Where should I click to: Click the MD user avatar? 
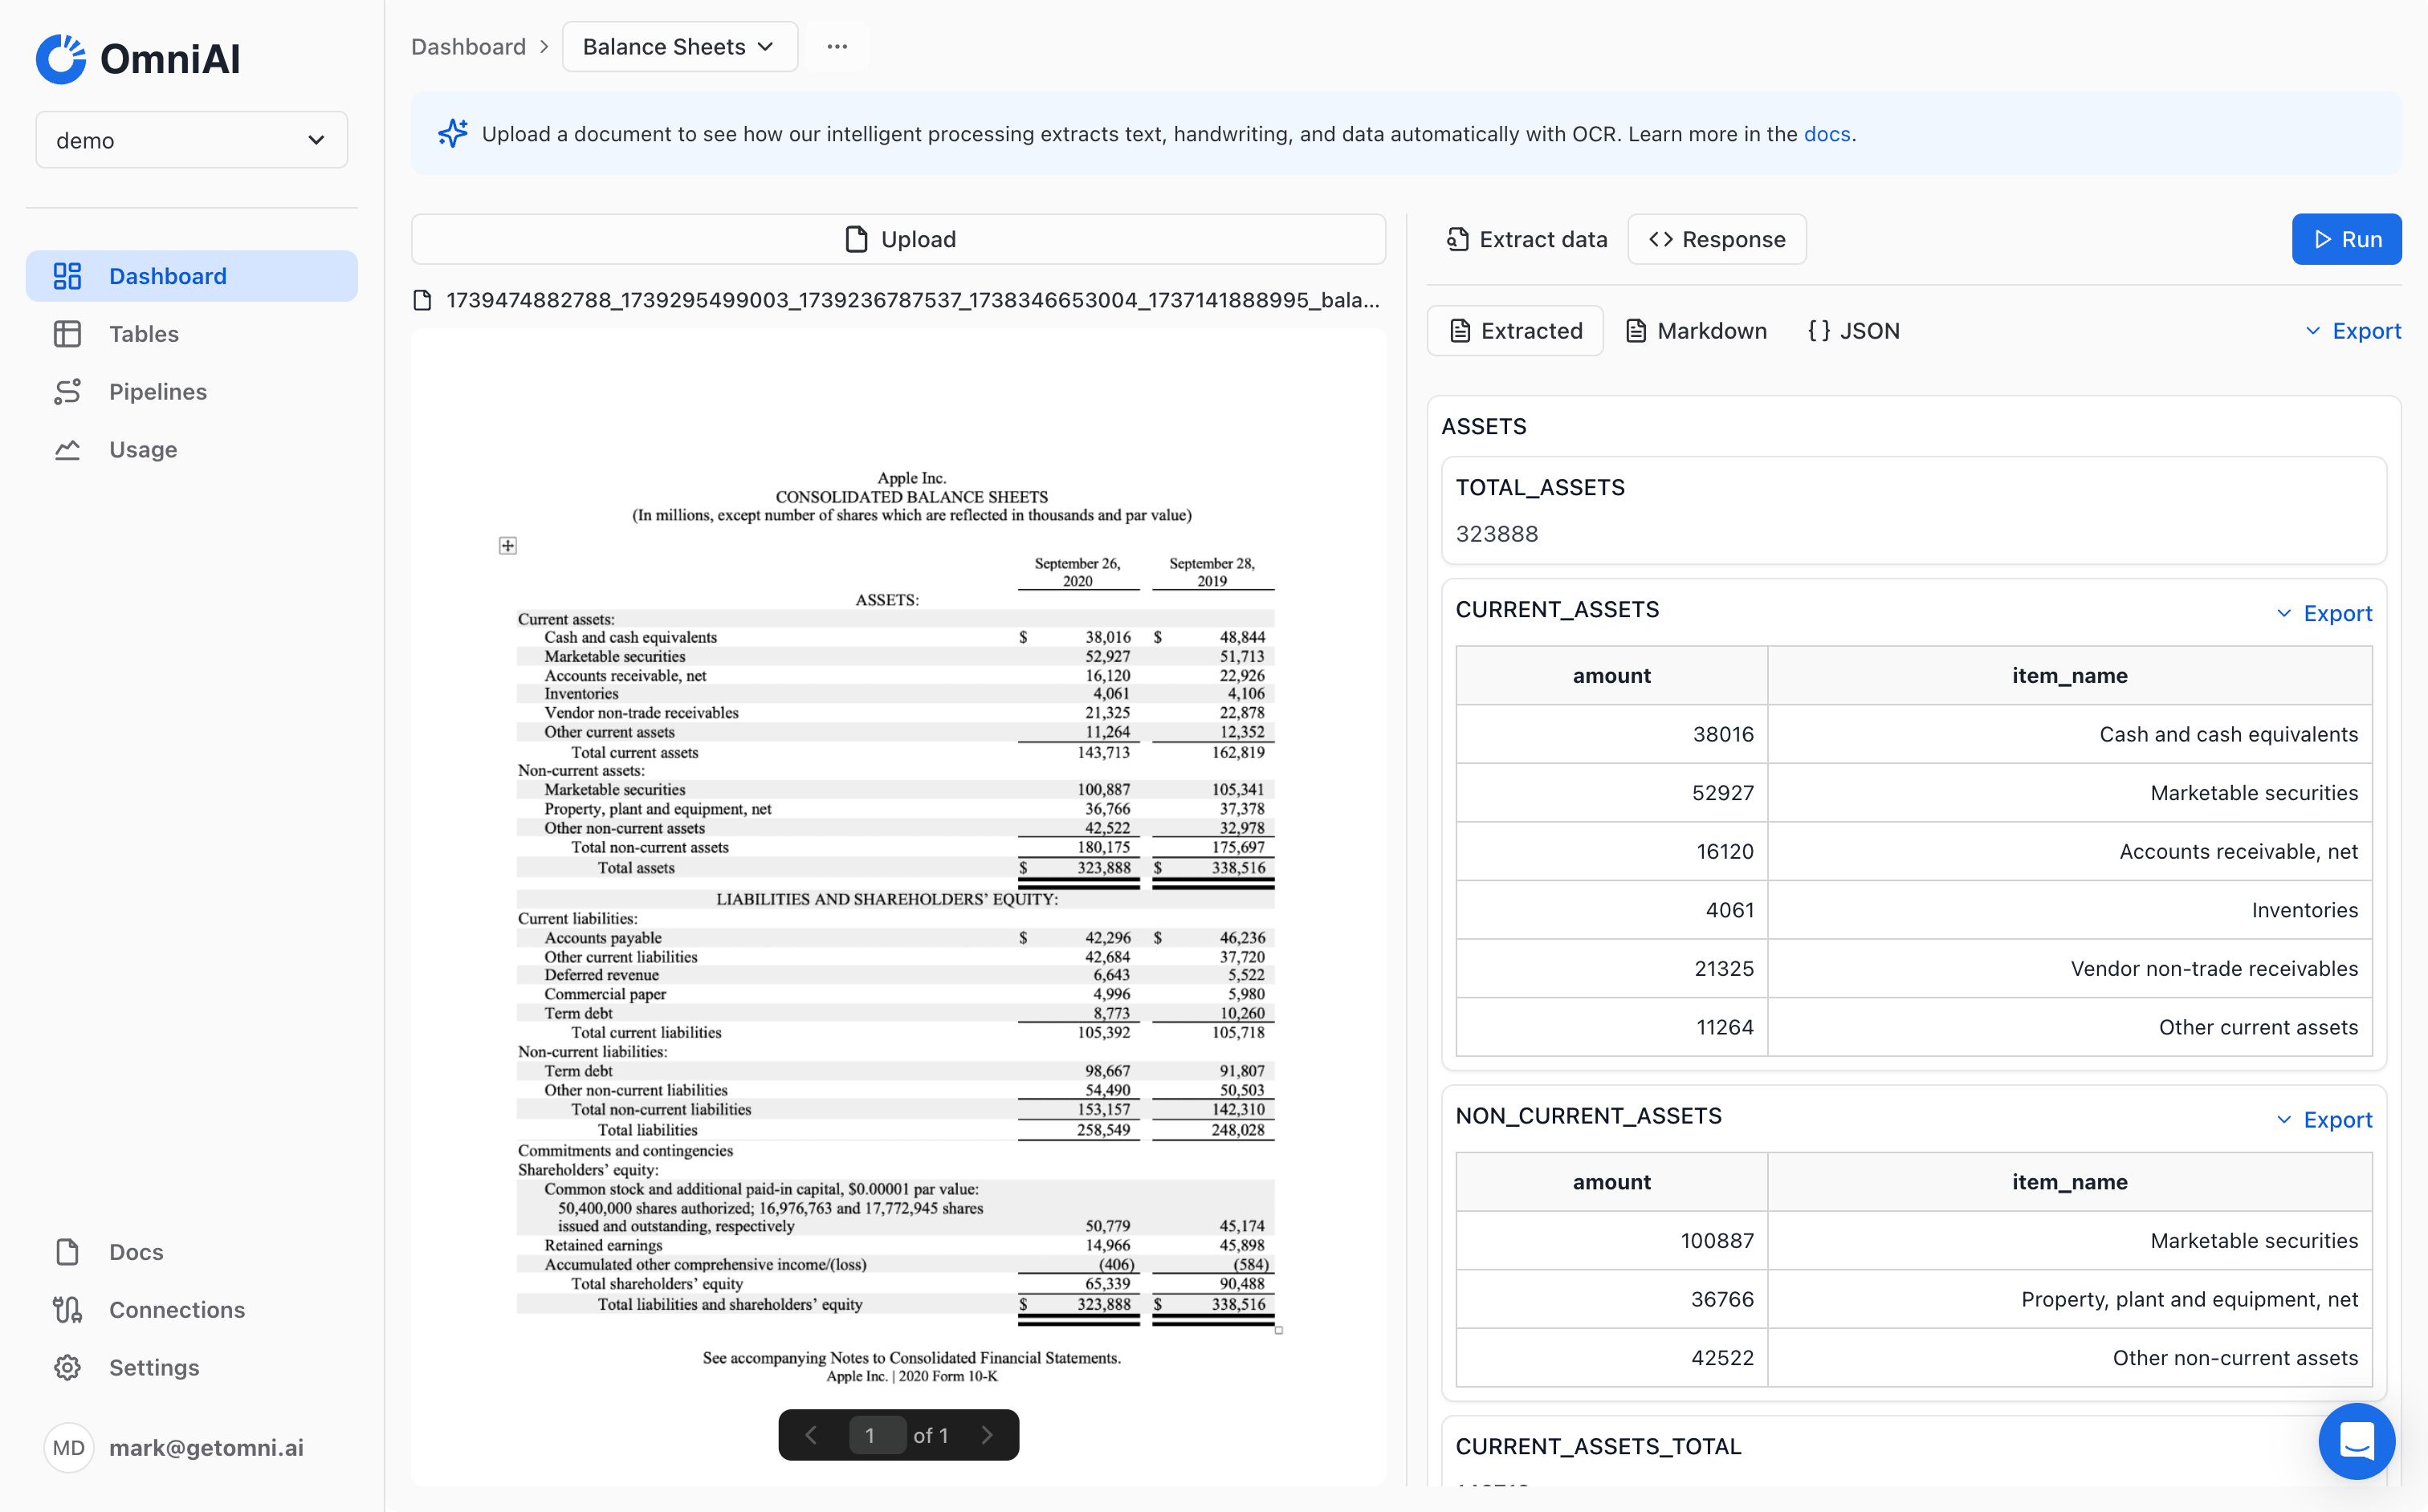[x=68, y=1447]
